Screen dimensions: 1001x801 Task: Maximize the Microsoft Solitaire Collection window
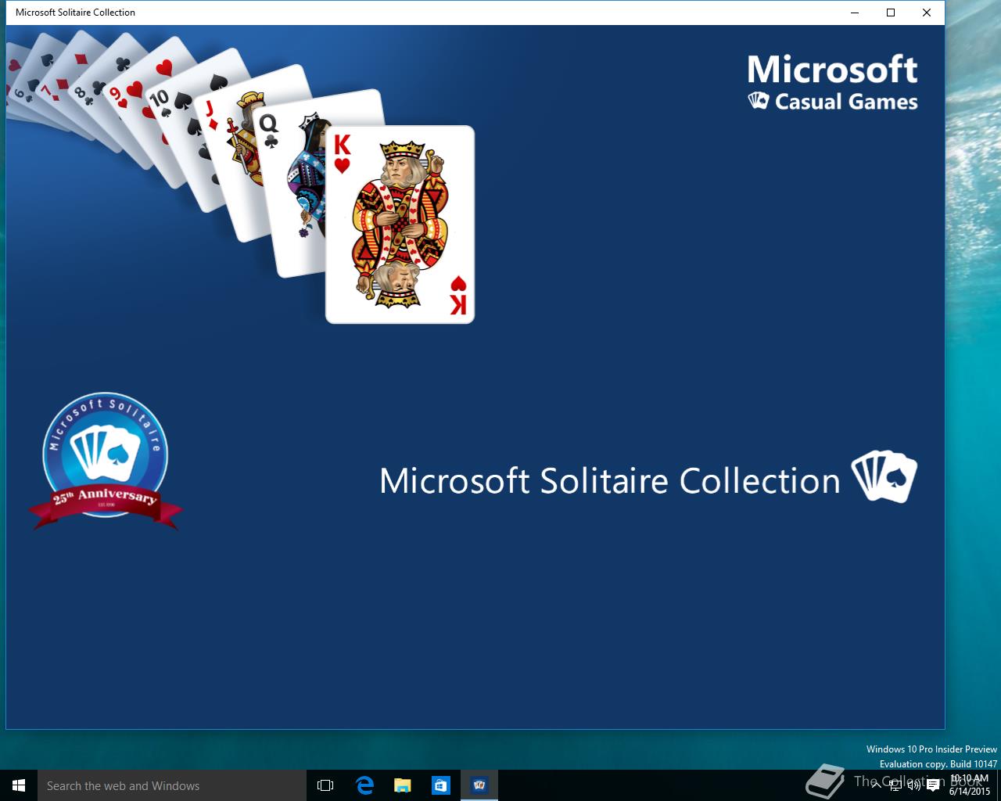(891, 13)
